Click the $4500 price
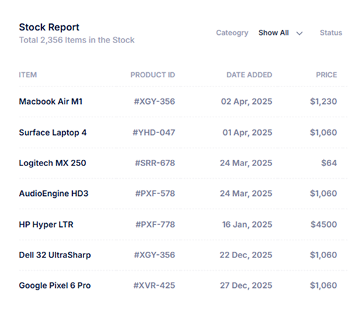The image size is (361, 317). point(324,224)
